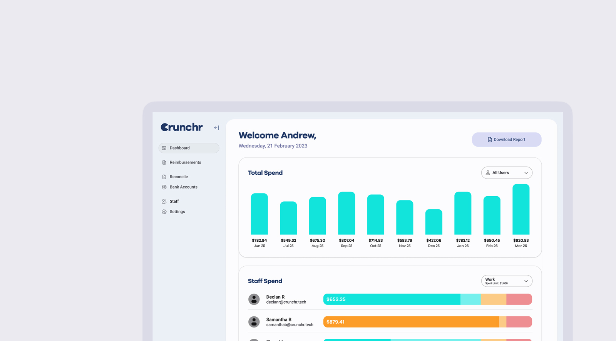The image size is (616, 341).
Task: Click the $807.04 value
Action: (346, 241)
